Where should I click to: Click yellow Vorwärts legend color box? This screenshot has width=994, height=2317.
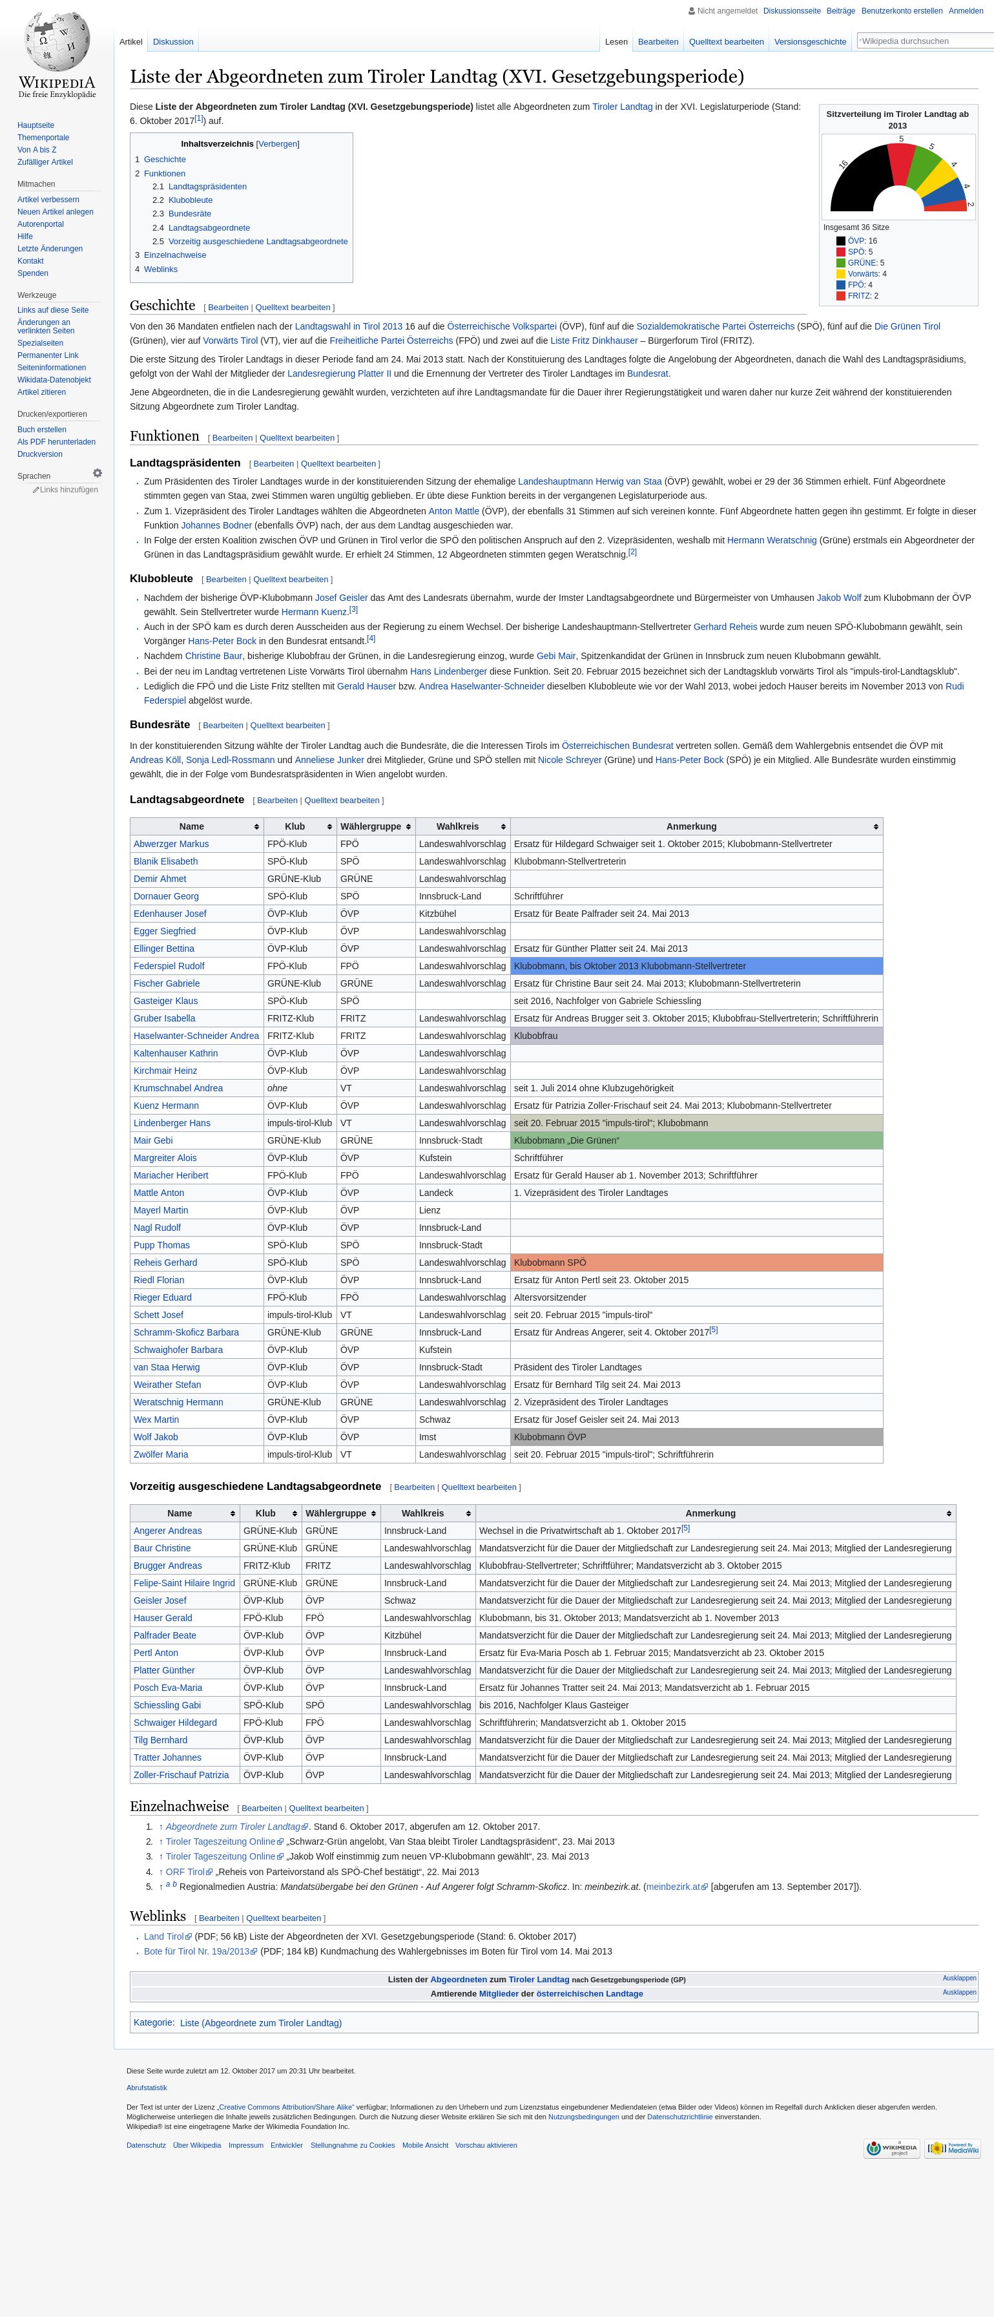[840, 273]
